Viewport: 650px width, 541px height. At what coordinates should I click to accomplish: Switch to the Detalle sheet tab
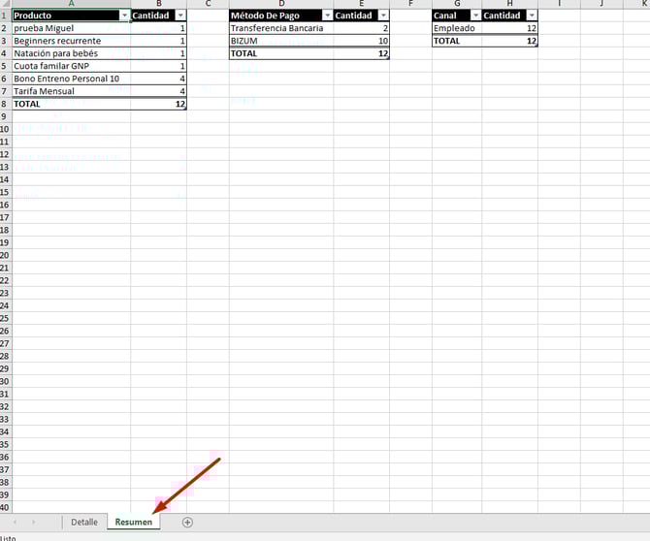(84, 522)
